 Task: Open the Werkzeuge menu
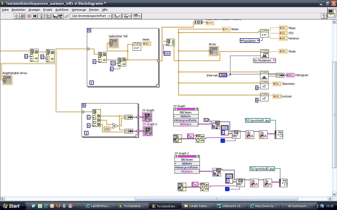pyautogui.click(x=79, y=10)
